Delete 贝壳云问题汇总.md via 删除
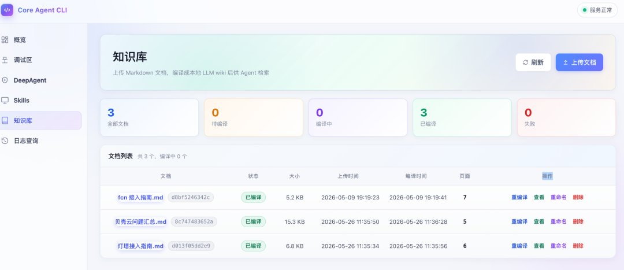The image size is (624, 270). (578, 221)
